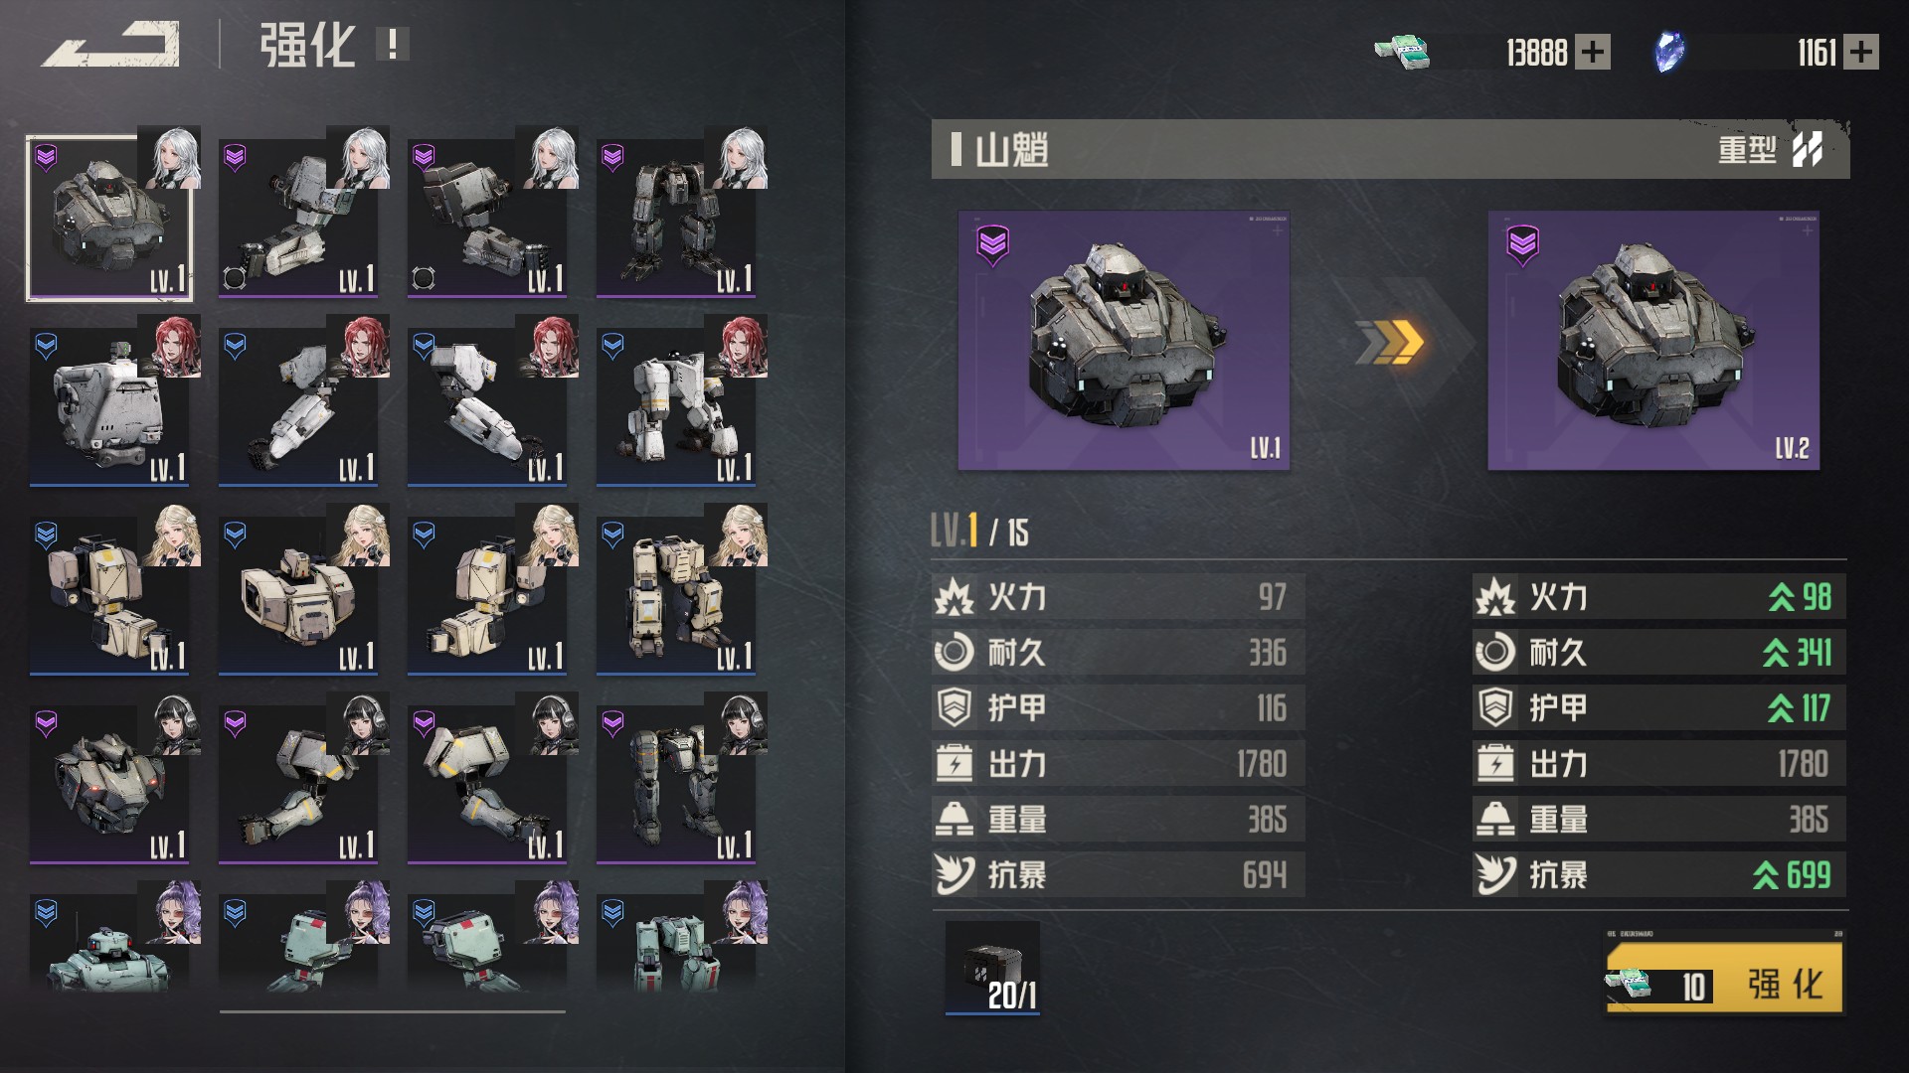Click the 护甲 armor shield icon at Lv.1
Screen dimensions: 1909x1073
click(x=954, y=708)
